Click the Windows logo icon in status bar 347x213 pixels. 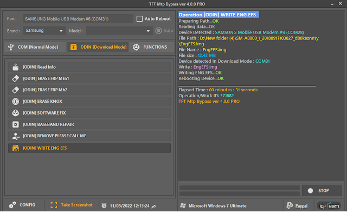click(183, 206)
